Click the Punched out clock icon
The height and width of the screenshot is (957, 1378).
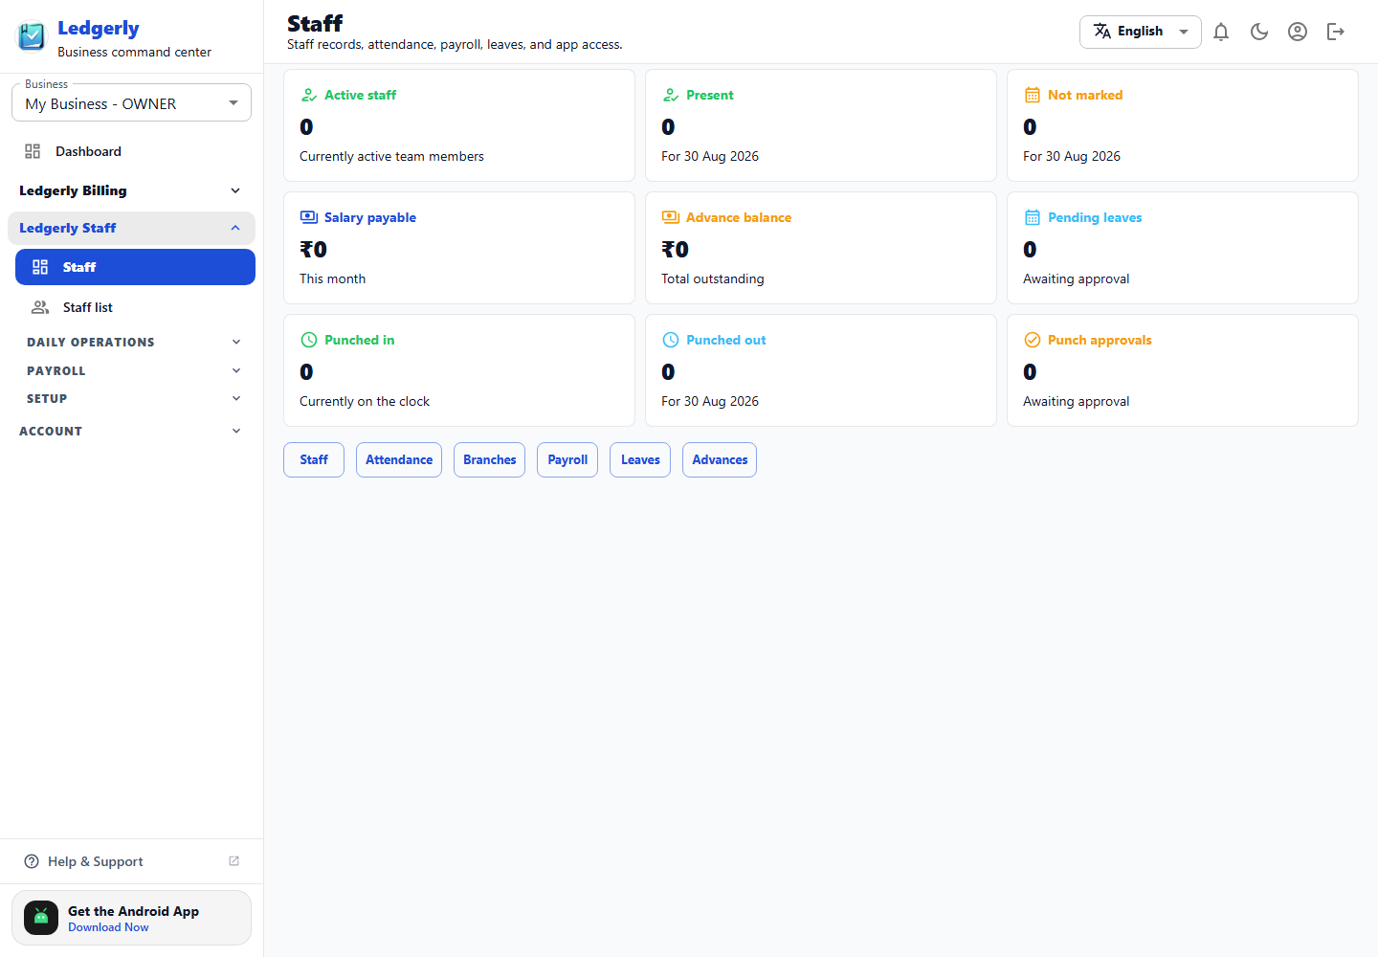tap(671, 340)
